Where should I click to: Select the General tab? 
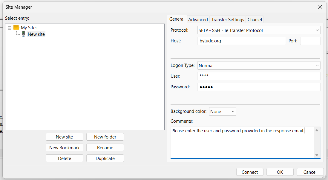177,19
